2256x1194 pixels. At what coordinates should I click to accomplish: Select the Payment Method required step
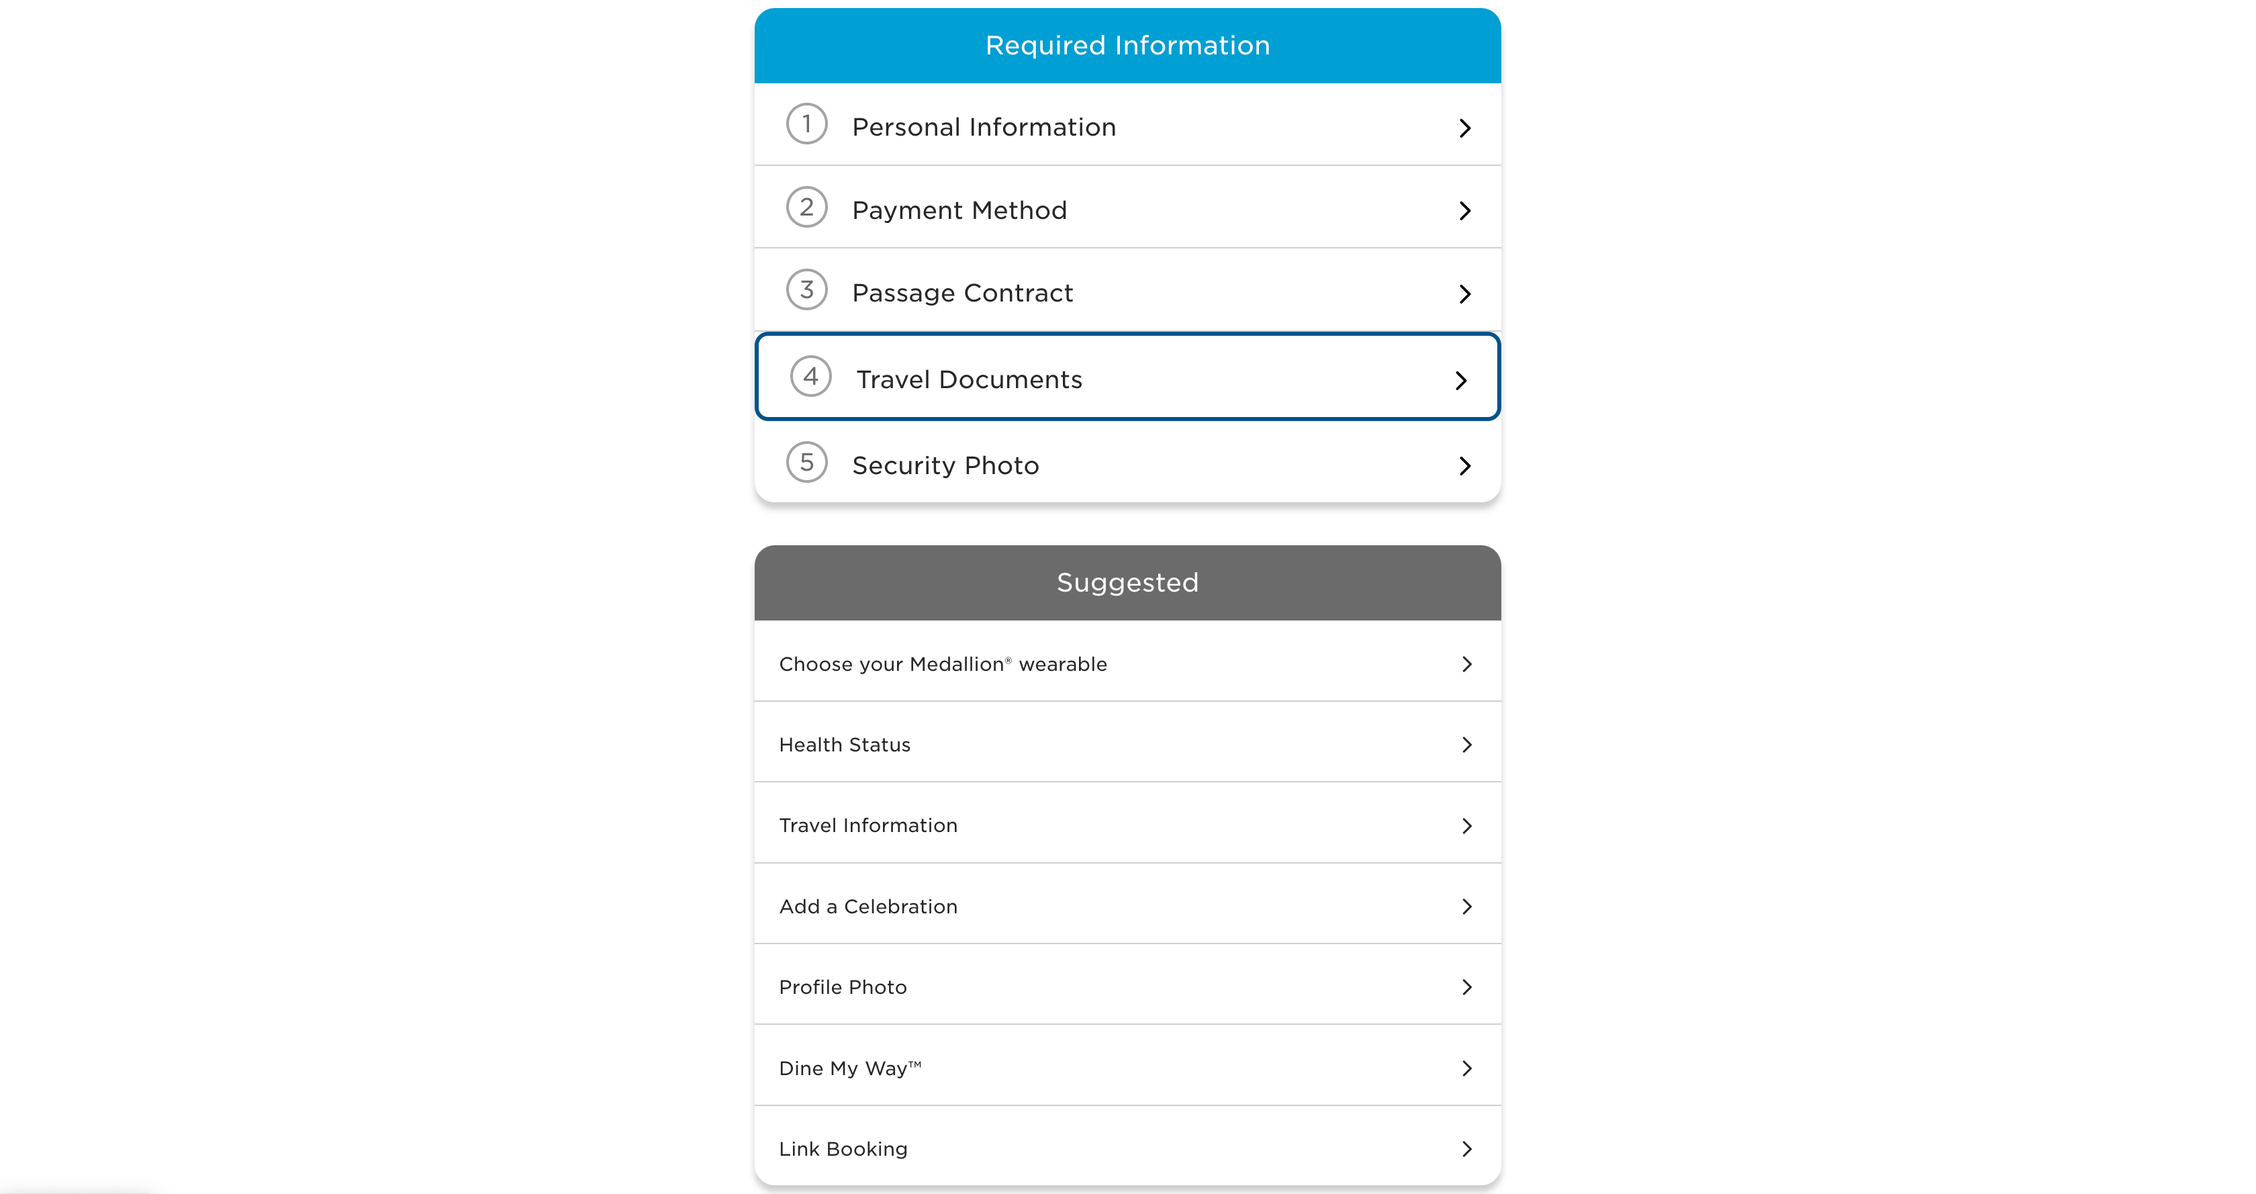click(1127, 209)
